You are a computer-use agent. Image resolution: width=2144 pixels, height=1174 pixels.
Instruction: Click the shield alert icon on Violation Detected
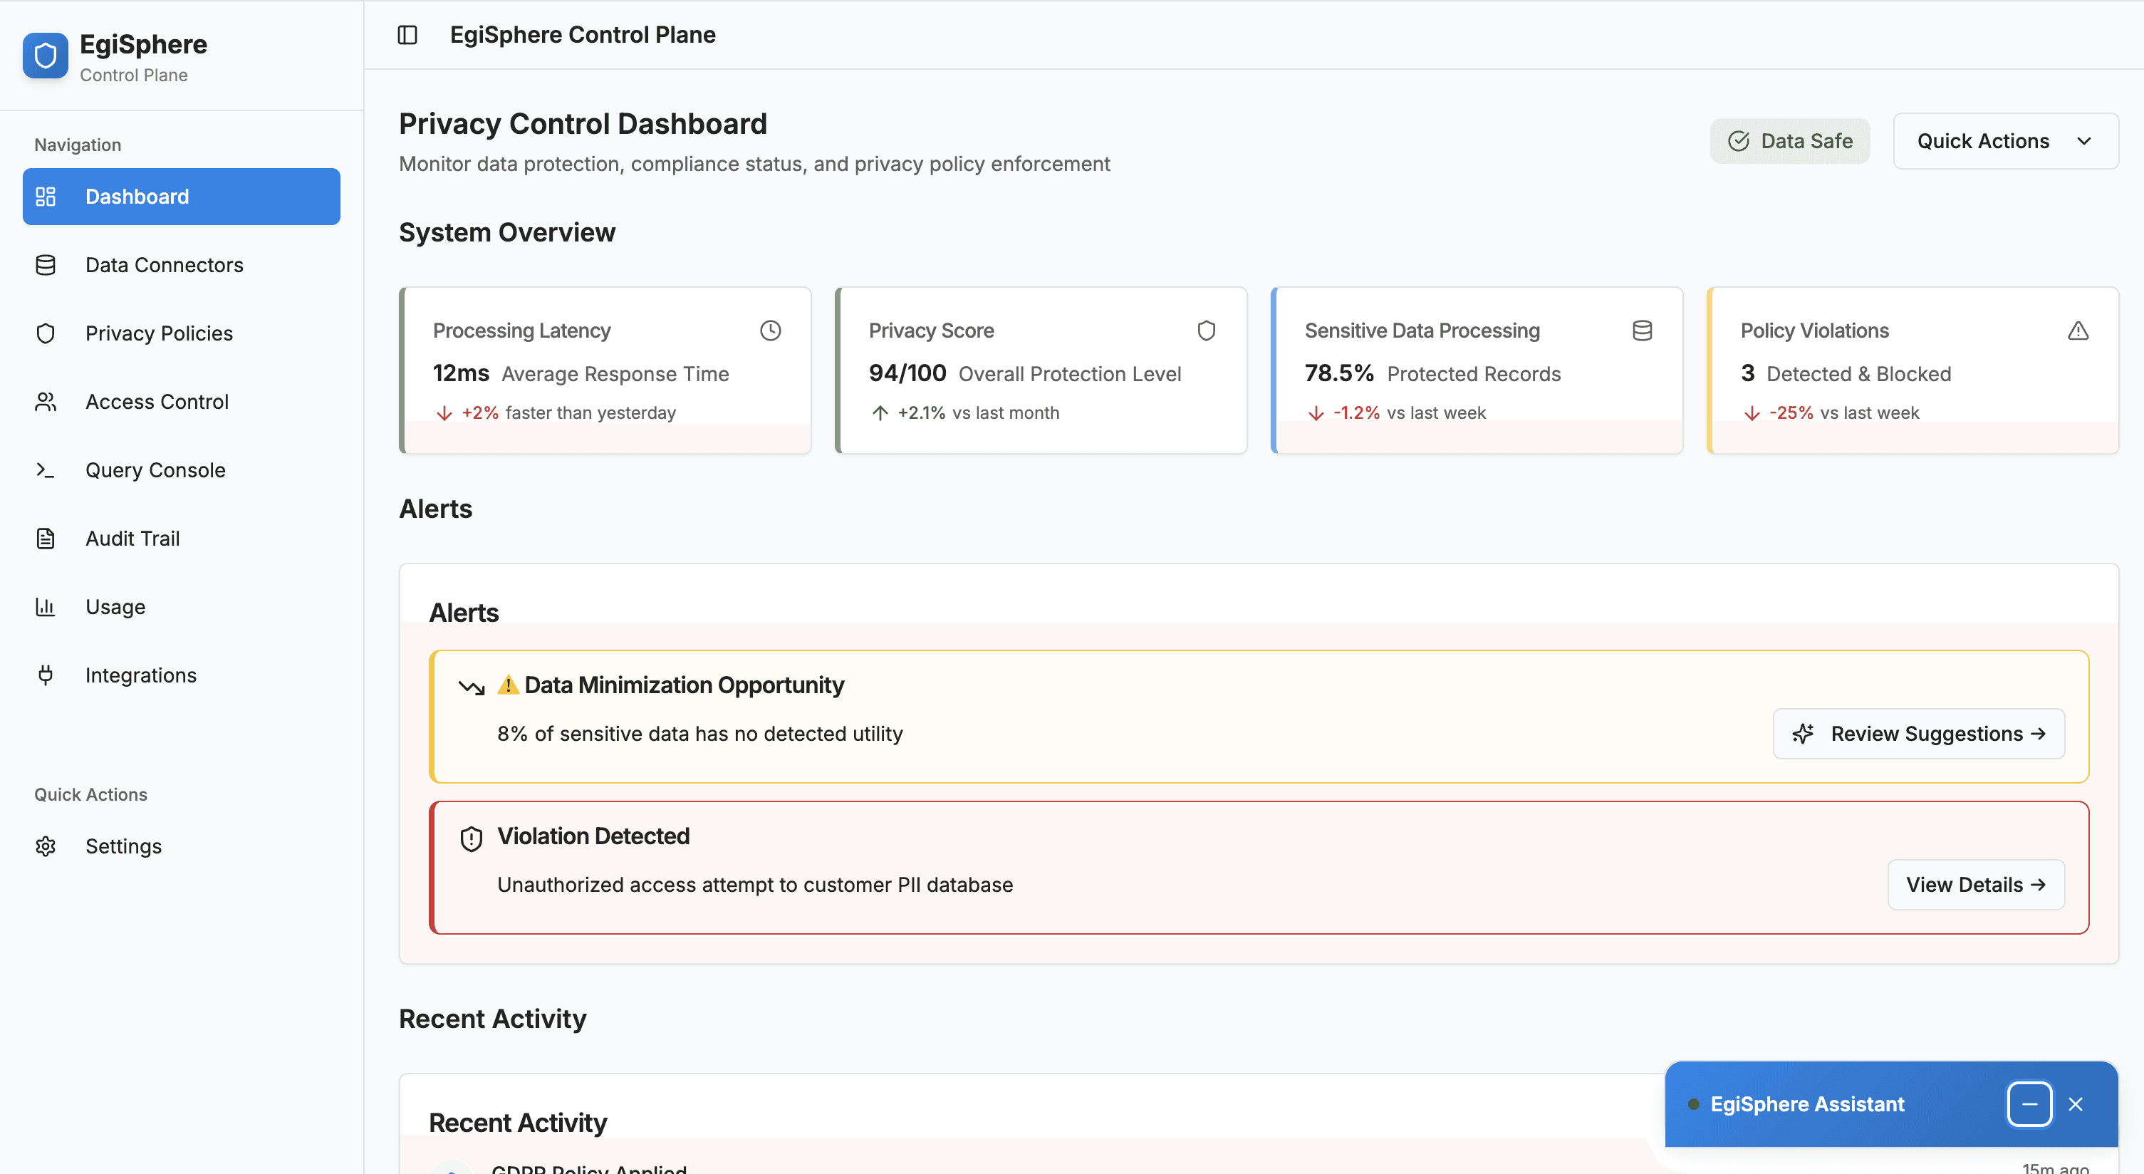[x=471, y=838]
